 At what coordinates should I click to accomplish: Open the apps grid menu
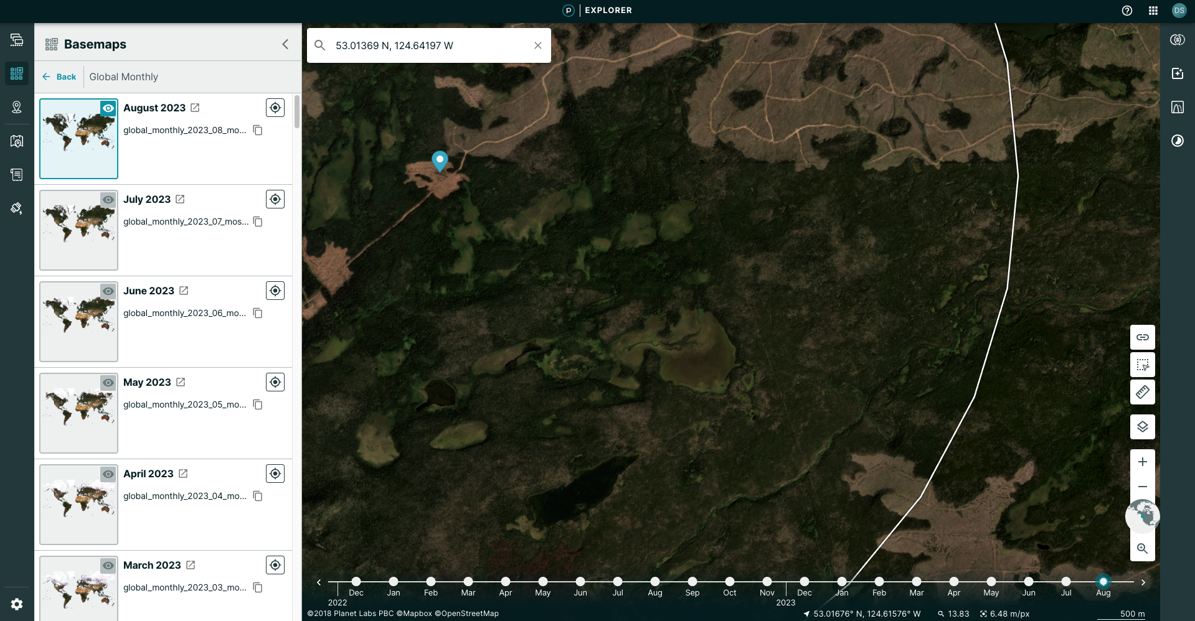[1153, 11]
